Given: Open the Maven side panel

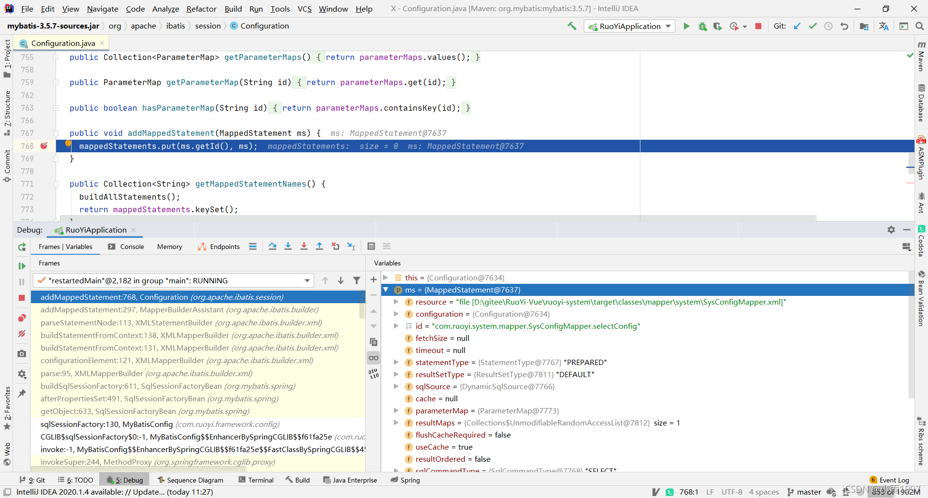Looking at the screenshot, I should coord(921,57).
